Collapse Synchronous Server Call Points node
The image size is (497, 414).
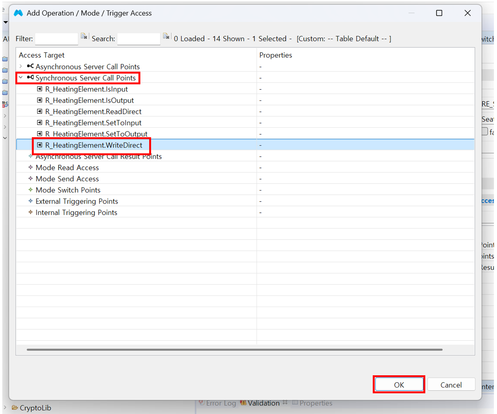tap(21, 77)
